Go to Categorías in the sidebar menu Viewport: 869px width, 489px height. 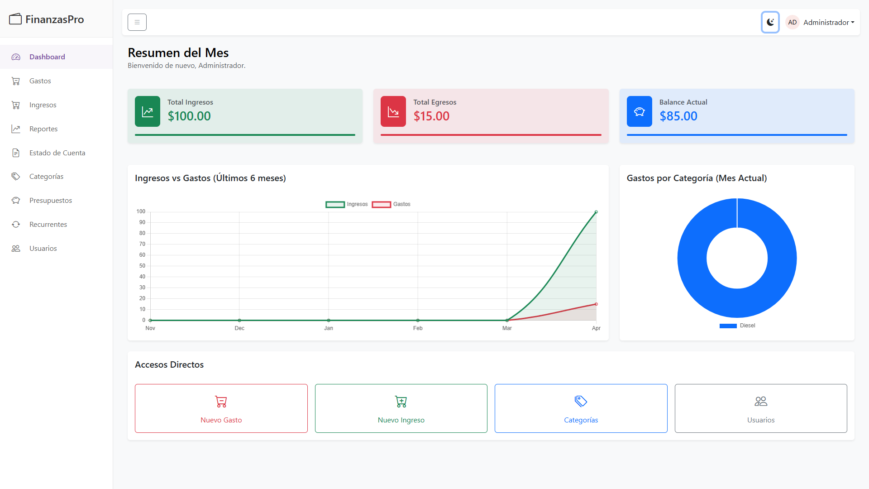(x=57, y=177)
